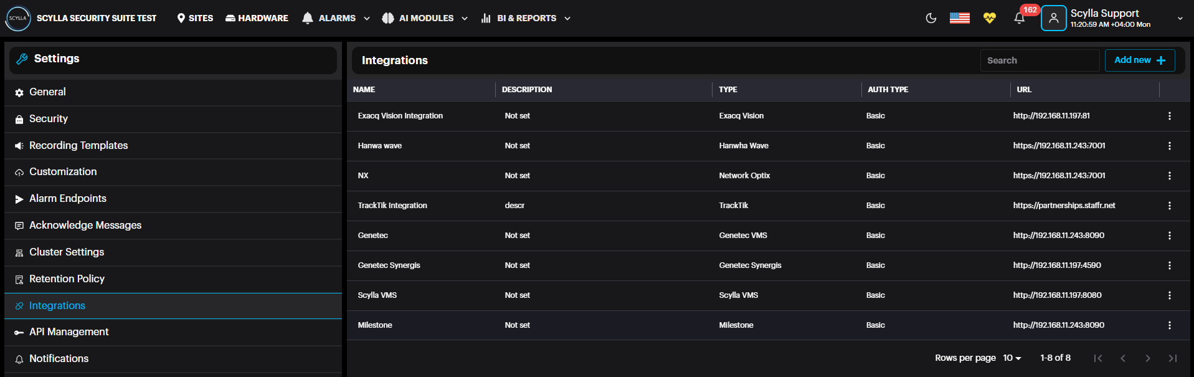Go to the Sites page

195,18
